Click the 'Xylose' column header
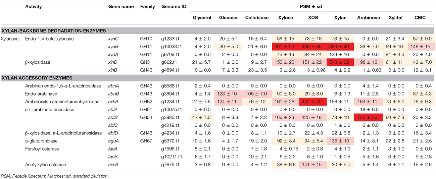436x179 pixels. (285, 17)
